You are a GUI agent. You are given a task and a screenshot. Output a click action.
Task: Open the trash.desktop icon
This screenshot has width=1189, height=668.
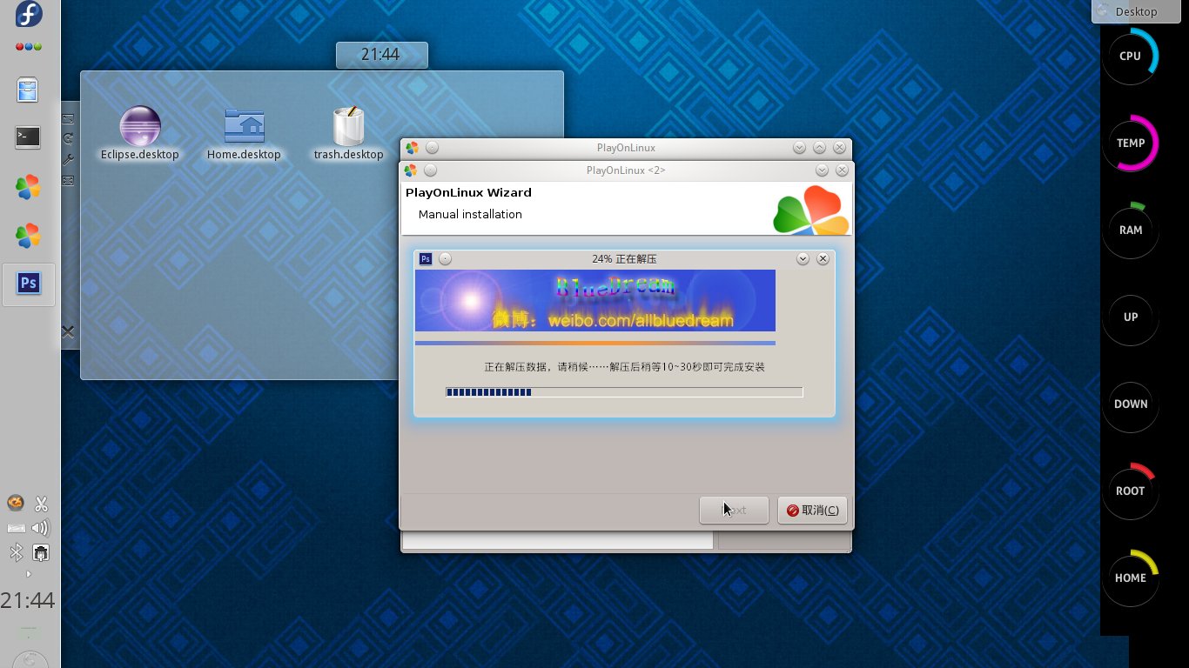click(348, 133)
